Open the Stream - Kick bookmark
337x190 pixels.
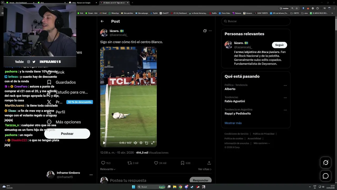pyautogui.click(x=91, y=13)
